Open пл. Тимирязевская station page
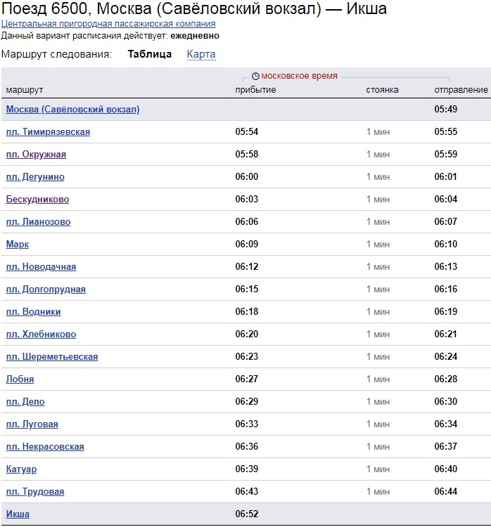Screen dimensions: 491x527 48,132
